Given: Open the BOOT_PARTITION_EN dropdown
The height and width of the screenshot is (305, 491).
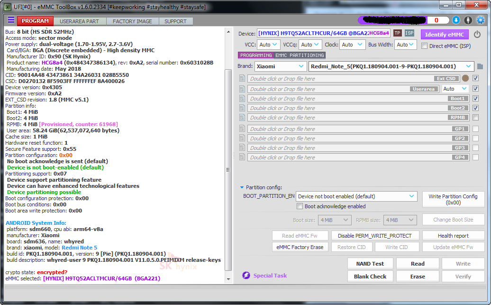Looking at the screenshot, I should 356,196.
